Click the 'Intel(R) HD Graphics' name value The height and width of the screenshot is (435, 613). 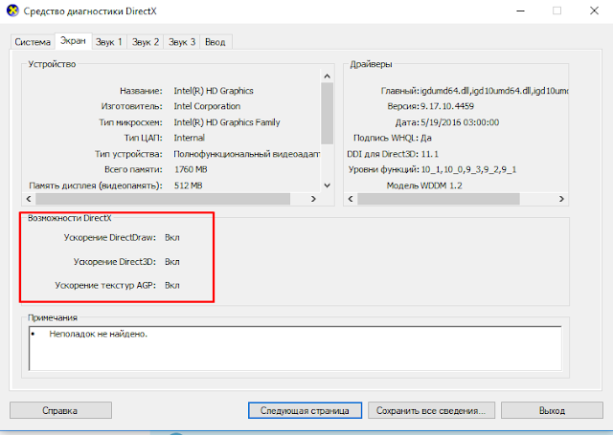tap(214, 91)
